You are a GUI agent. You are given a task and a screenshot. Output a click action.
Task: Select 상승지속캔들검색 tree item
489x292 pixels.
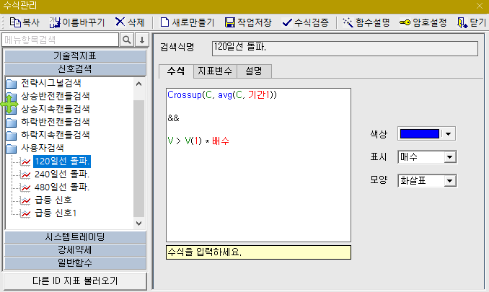click(x=56, y=110)
